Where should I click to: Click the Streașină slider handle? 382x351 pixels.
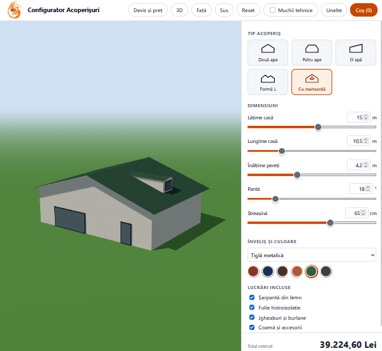330,223
